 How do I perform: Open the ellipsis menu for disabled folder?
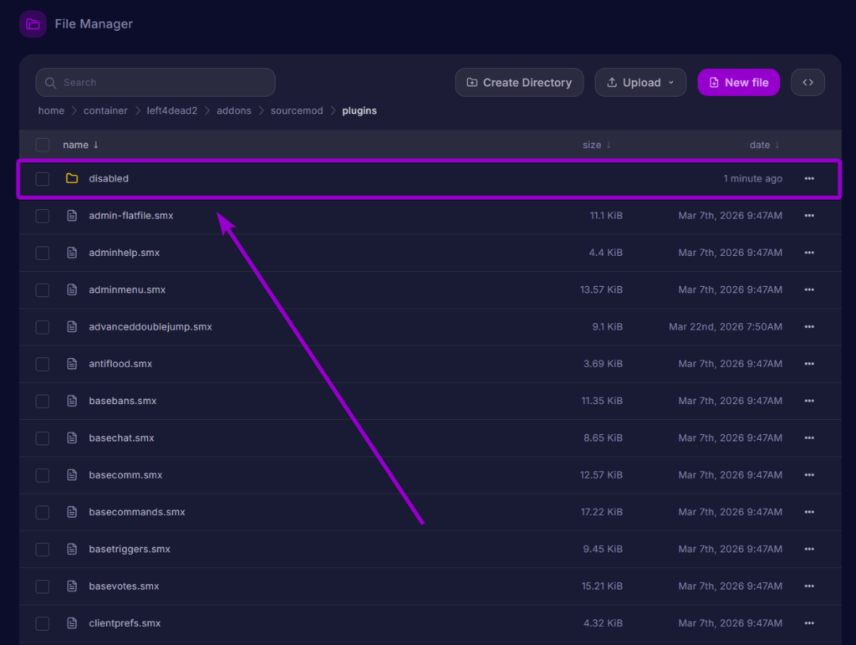[x=808, y=178]
